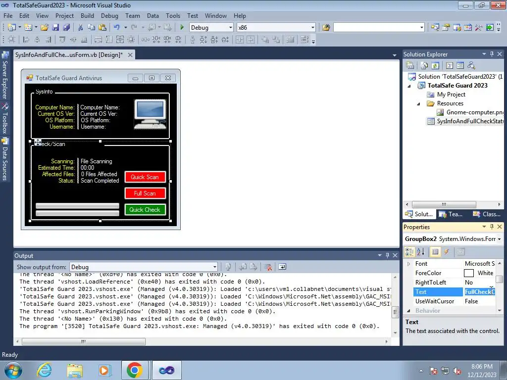This screenshot has width=507, height=380.
Task: Switch to the Team Explorer tab
Action: 451,214
